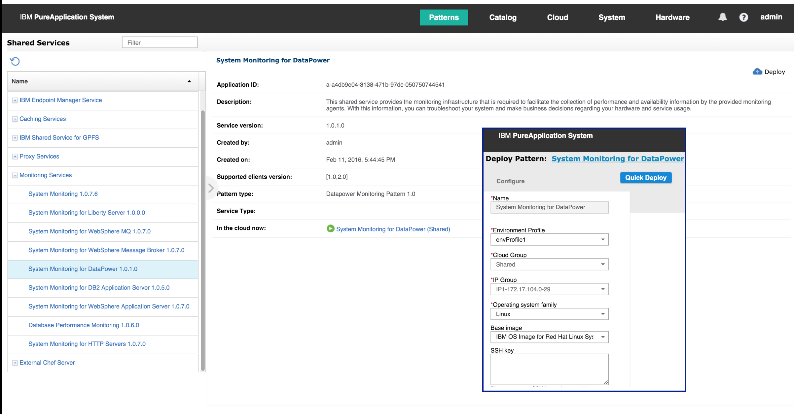This screenshot has width=794, height=414.
Task: Expand the External Chef Server node
Action: click(15, 363)
